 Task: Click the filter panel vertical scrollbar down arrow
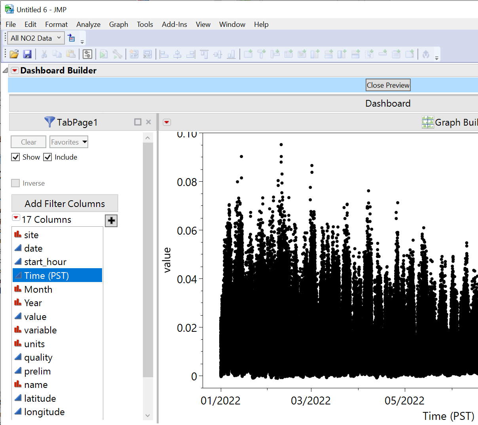click(148, 416)
